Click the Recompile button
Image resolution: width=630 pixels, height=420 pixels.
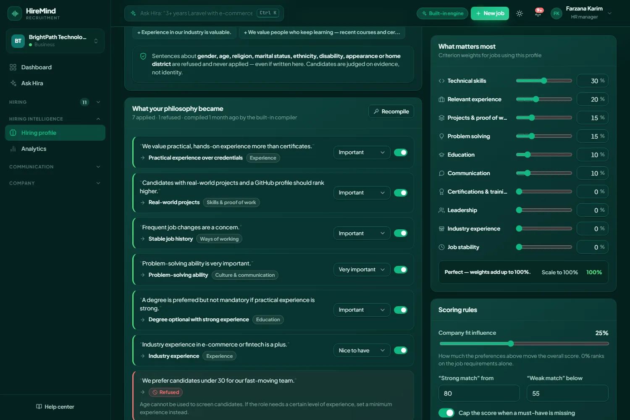[x=391, y=111]
